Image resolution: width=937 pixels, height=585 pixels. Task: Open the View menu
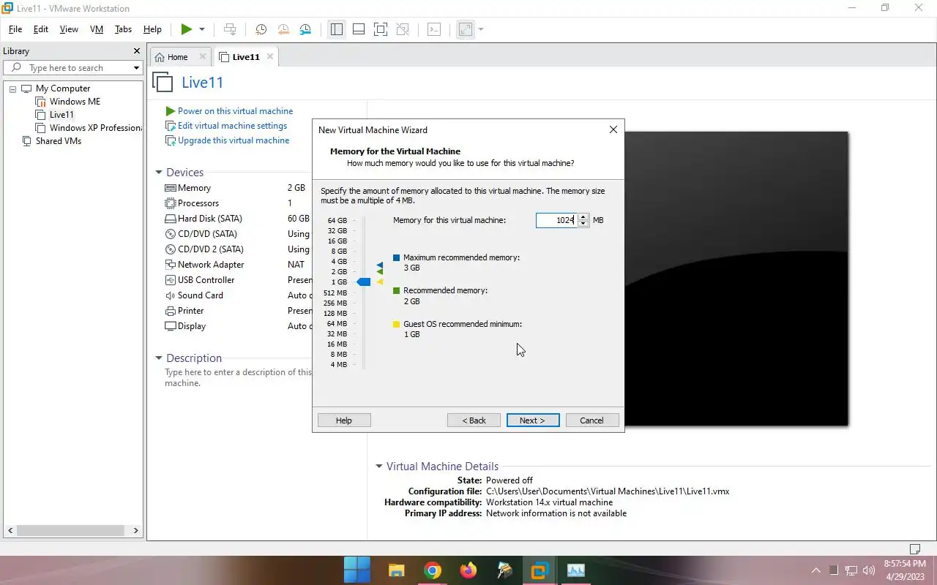pyautogui.click(x=69, y=29)
